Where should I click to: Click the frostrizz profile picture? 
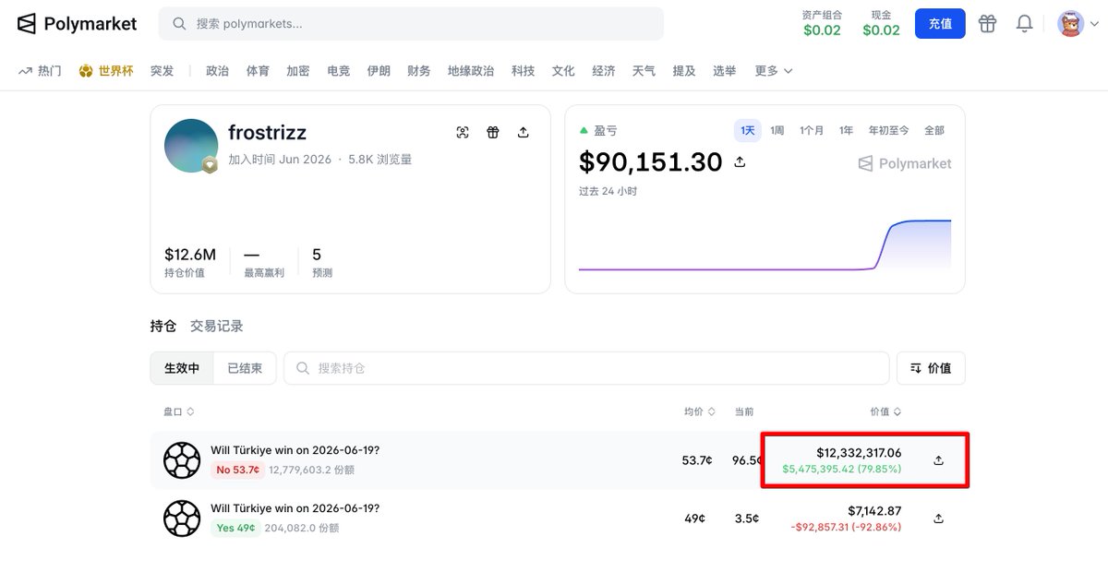tap(191, 146)
